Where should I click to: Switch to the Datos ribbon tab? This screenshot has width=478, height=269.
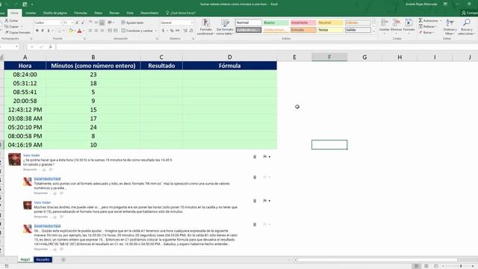tap(98, 13)
